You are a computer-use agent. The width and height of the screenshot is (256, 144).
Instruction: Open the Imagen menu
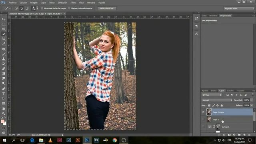pyautogui.click(x=34, y=3)
